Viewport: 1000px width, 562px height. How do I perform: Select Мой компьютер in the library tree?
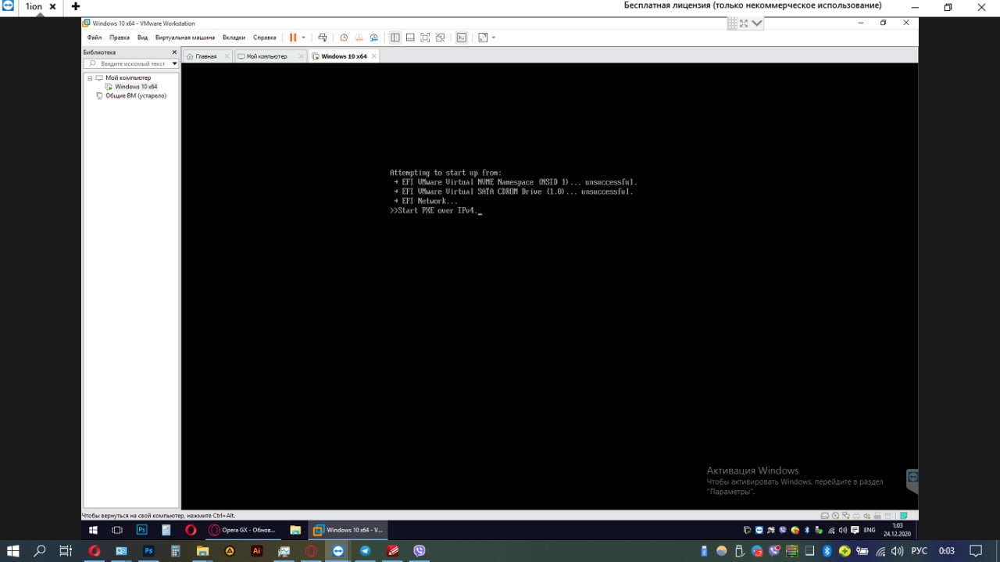(x=128, y=78)
